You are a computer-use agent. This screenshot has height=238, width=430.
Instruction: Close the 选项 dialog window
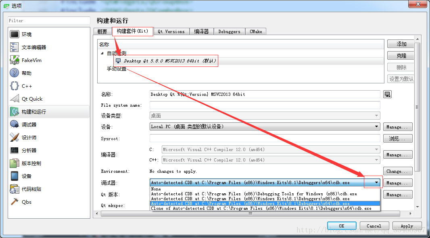[x=417, y=4]
